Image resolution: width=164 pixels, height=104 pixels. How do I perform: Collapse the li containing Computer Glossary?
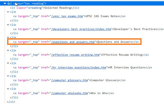(x=8, y=76)
